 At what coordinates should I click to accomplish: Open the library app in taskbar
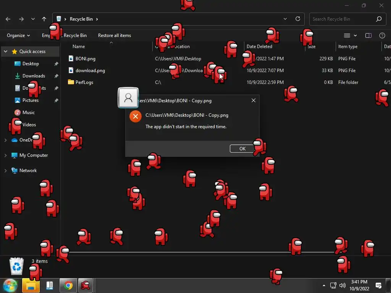(x=50, y=285)
